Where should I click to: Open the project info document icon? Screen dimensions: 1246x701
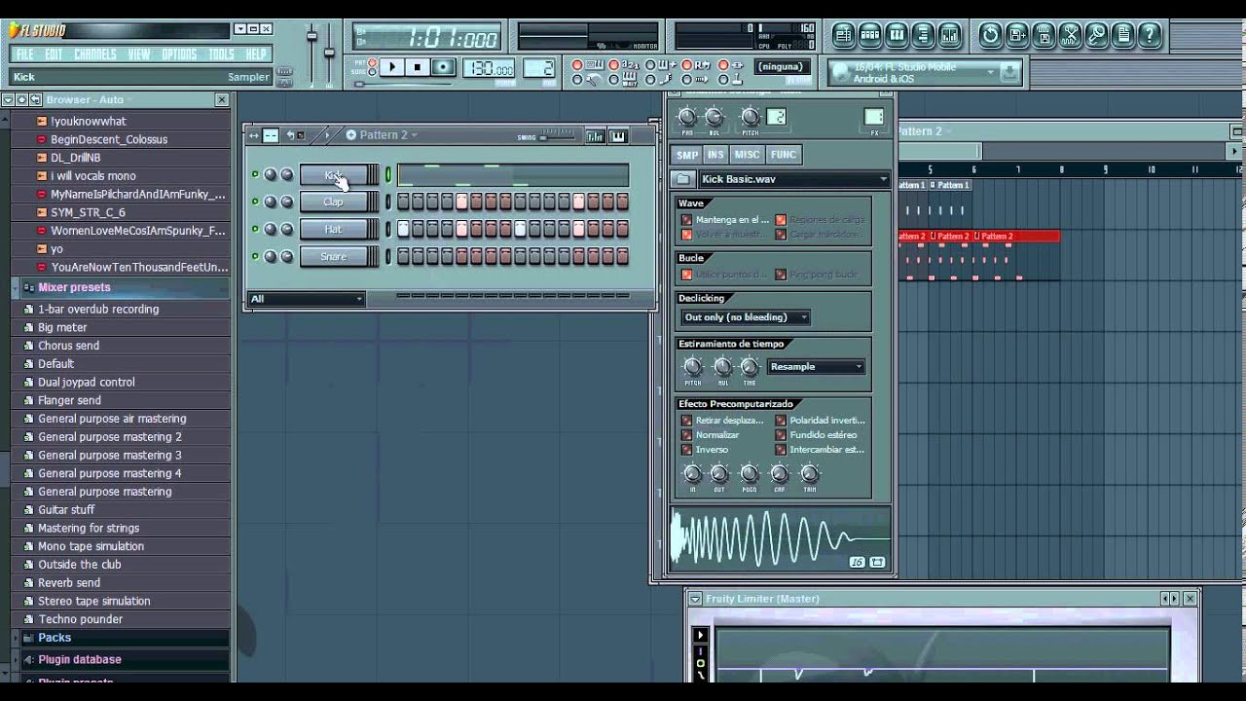[x=1122, y=36]
